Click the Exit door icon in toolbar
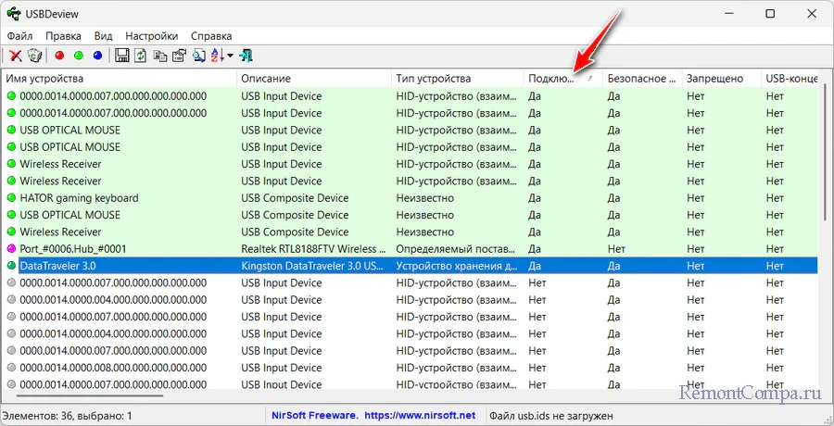The width and height of the screenshot is (834, 426). (246, 56)
